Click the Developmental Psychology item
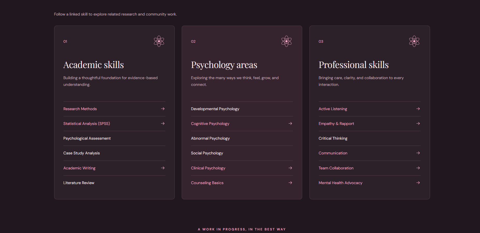The image size is (480, 233). point(215,109)
